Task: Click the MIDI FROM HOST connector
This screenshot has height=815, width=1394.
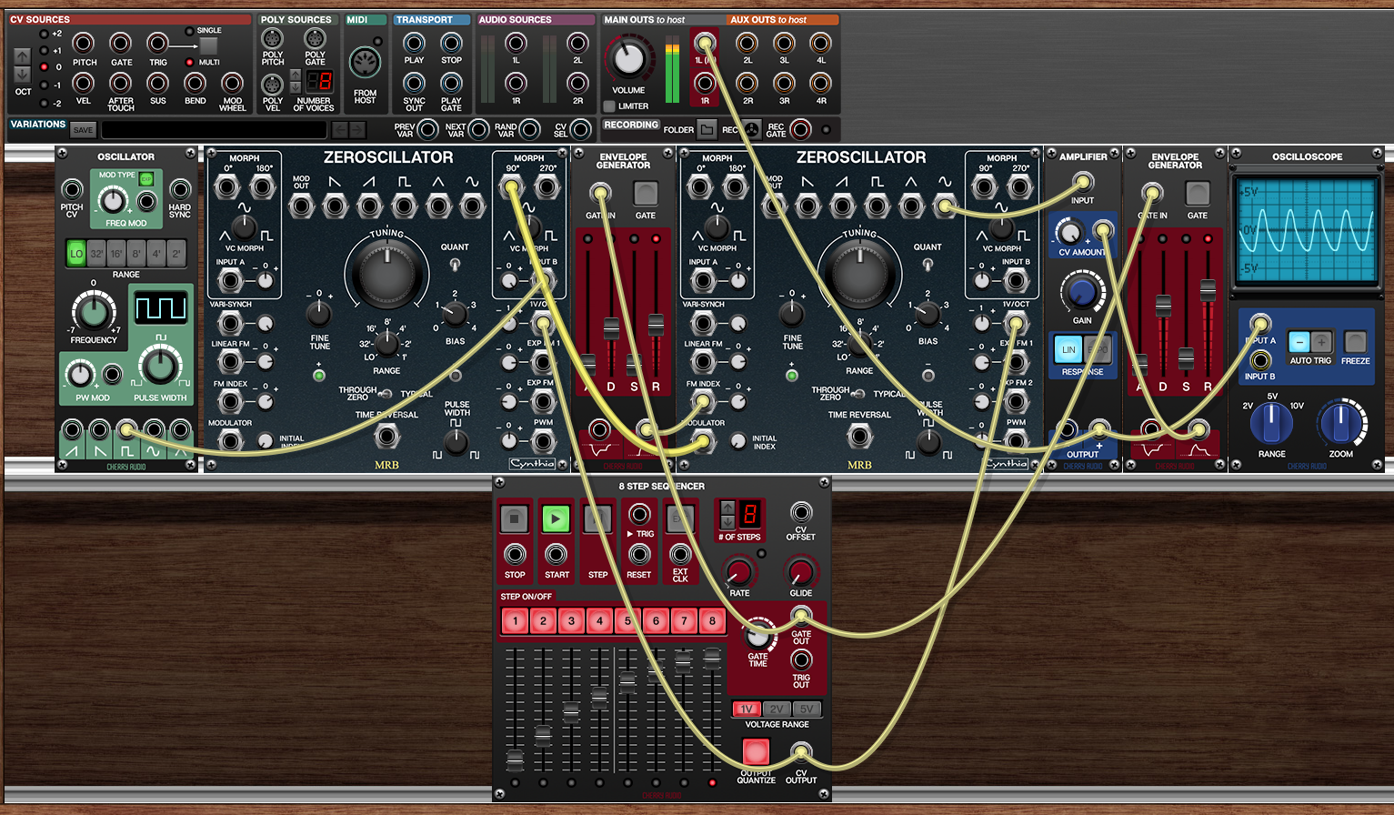Action: (x=365, y=63)
